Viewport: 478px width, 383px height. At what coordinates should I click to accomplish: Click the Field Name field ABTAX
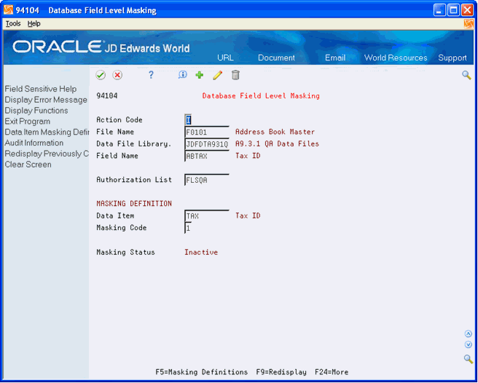207,156
